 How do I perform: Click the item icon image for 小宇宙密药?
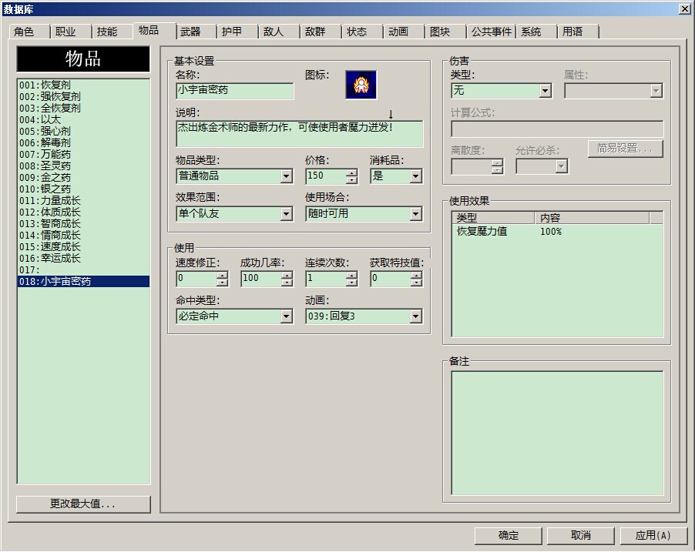[x=360, y=85]
